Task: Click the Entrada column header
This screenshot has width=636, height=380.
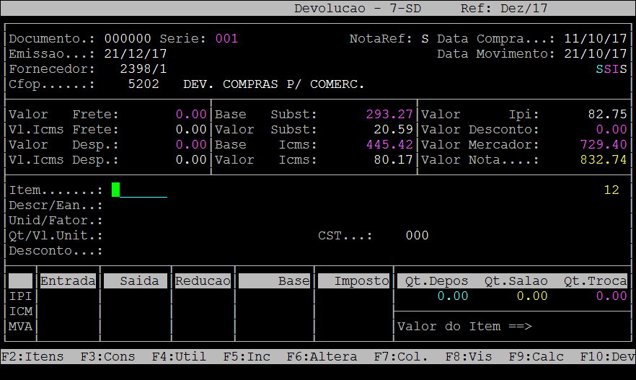Action: coord(68,281)
